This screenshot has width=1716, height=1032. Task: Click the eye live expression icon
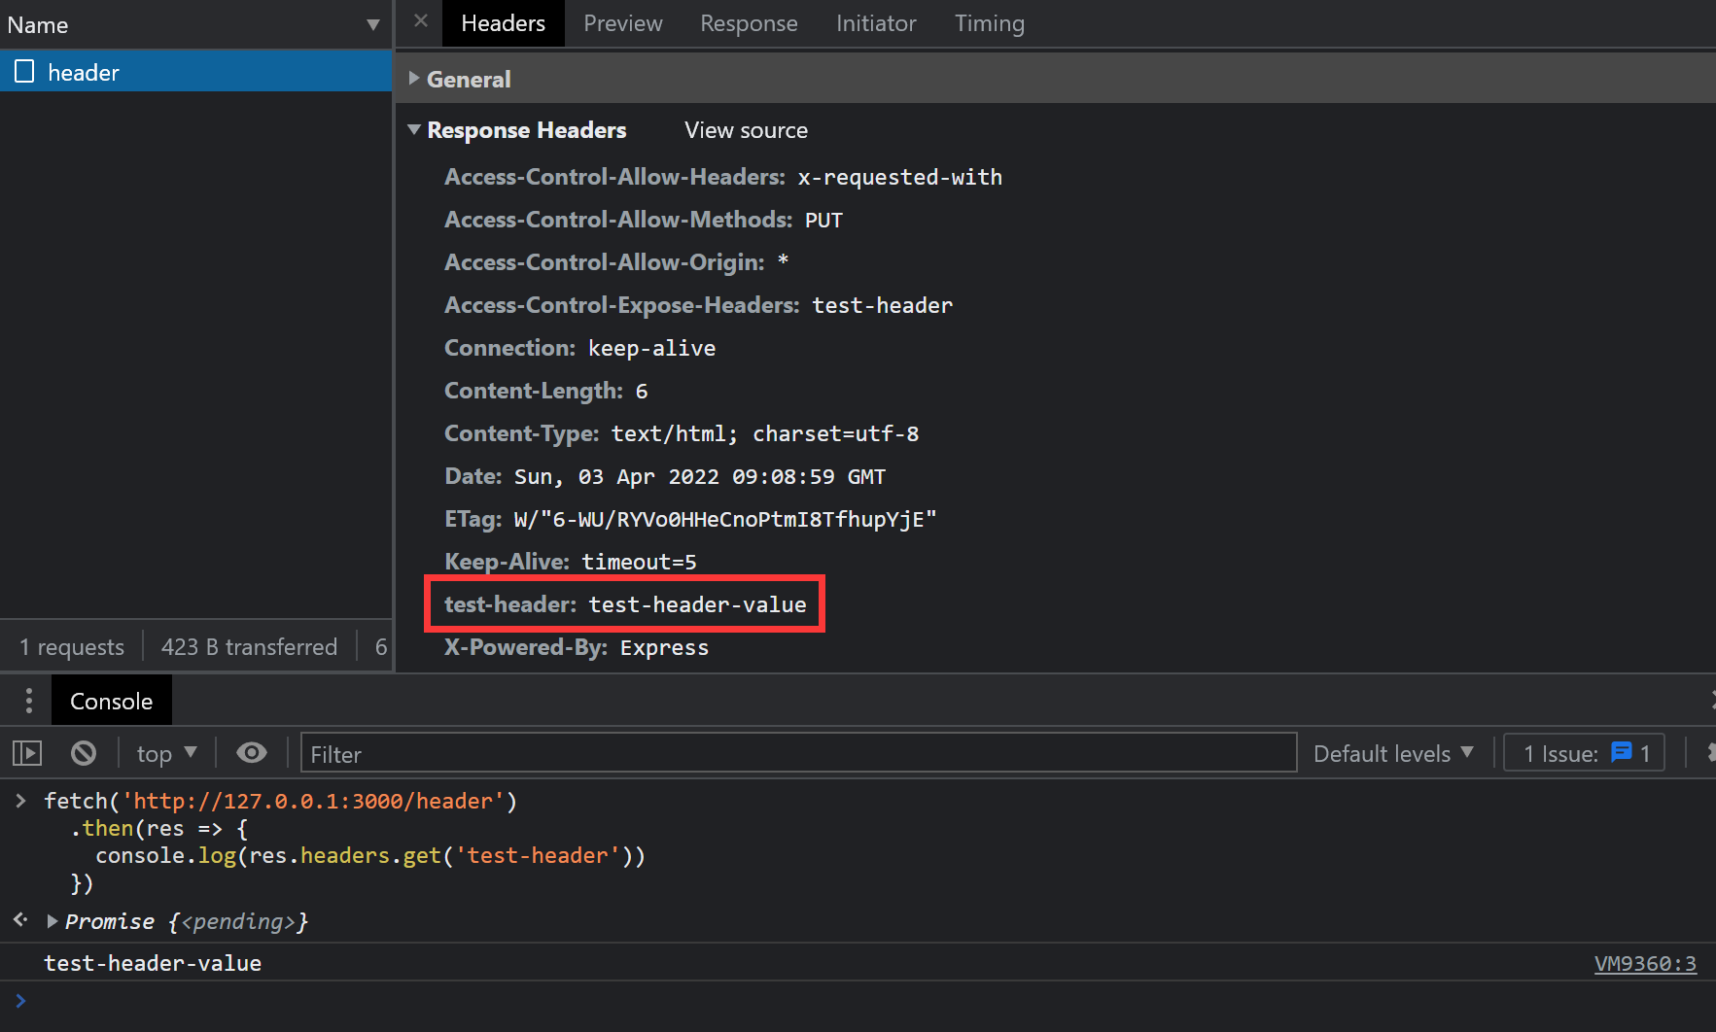[x=252, y=753]
